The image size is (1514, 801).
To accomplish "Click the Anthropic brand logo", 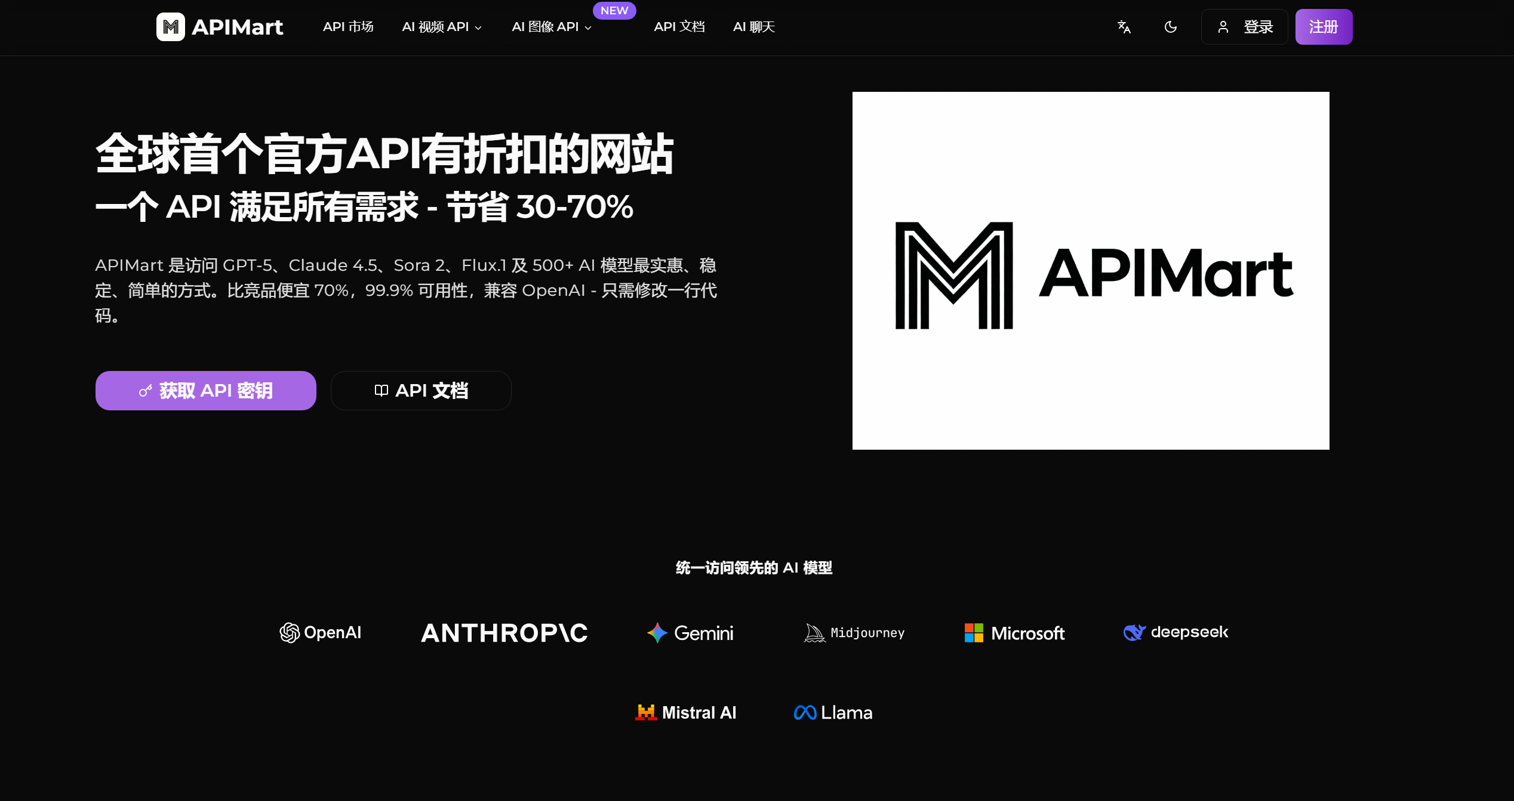I will point(503,633).
